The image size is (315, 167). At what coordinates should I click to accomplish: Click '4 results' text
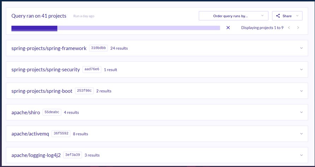71,113
